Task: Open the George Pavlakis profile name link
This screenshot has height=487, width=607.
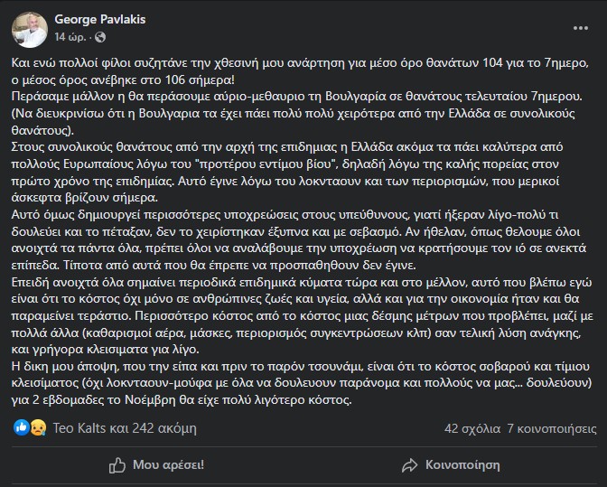Action: pyautogui.click(x=100, y=19)
